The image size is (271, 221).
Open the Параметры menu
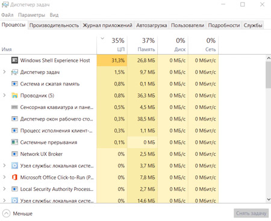click(x=31, y=15)
